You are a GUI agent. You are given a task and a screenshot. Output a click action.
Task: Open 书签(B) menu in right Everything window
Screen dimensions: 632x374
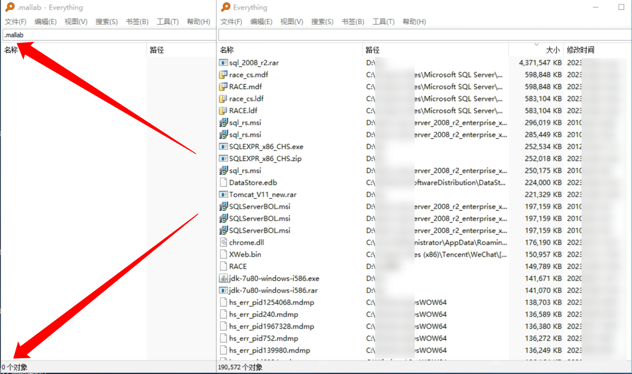(353, 22)
